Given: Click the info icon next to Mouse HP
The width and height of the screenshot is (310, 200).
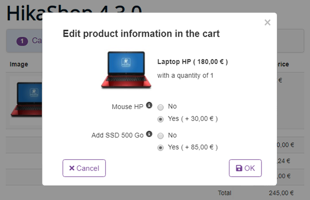Looking at the screenshot, I should [149, 105].
